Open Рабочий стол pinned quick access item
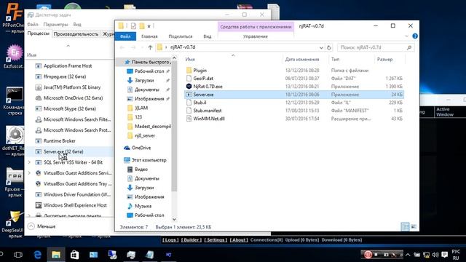The height and width of the screenshot is (262, 466). 149,71
